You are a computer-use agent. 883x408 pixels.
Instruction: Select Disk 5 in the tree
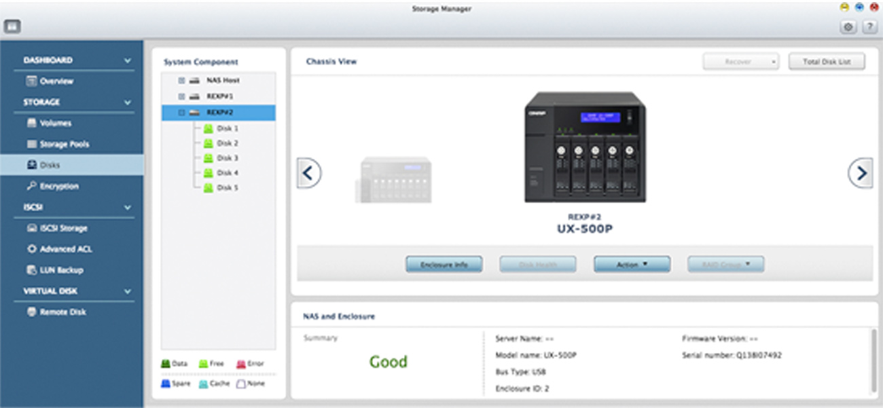[x=228, y=188]
